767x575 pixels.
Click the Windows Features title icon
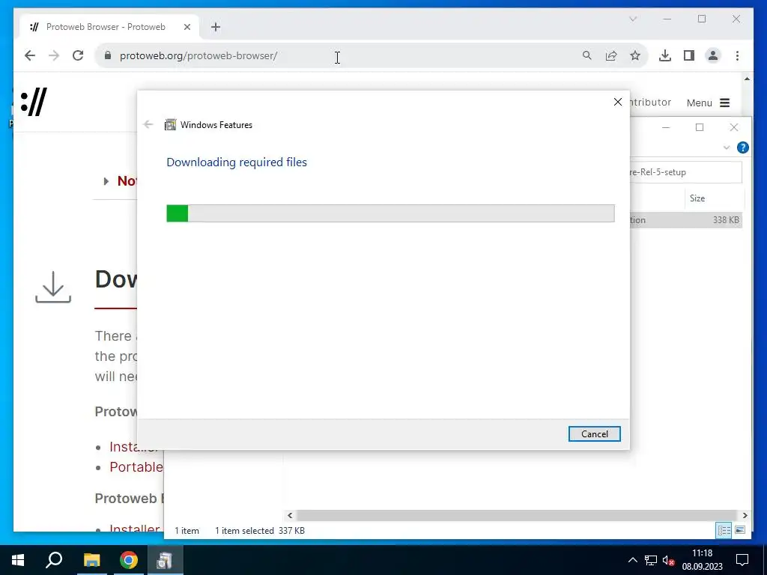pos(170,125)
